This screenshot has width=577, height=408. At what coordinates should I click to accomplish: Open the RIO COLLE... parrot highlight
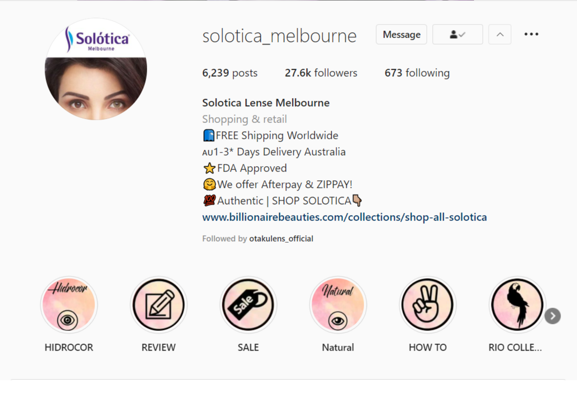[517, 305]
